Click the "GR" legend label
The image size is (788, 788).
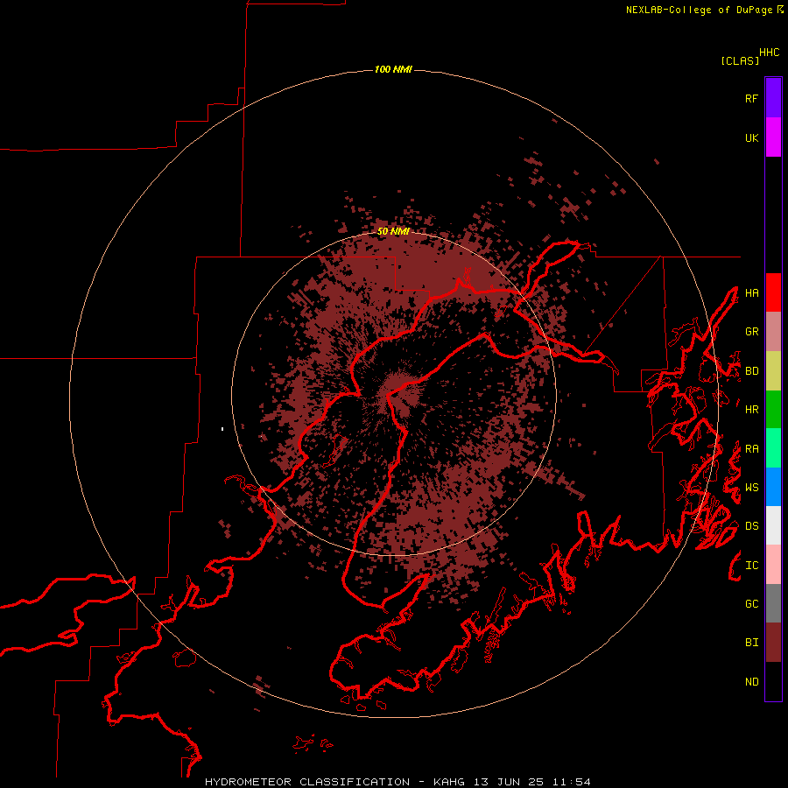point(751,332)
